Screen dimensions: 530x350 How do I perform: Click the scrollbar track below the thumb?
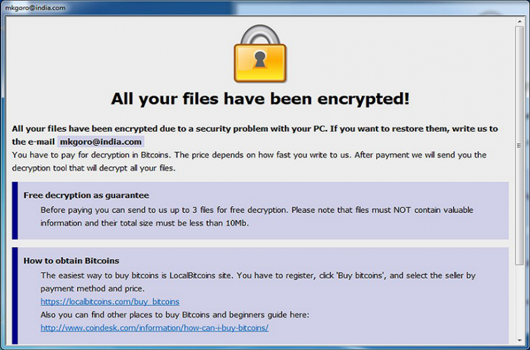(520, 300)
